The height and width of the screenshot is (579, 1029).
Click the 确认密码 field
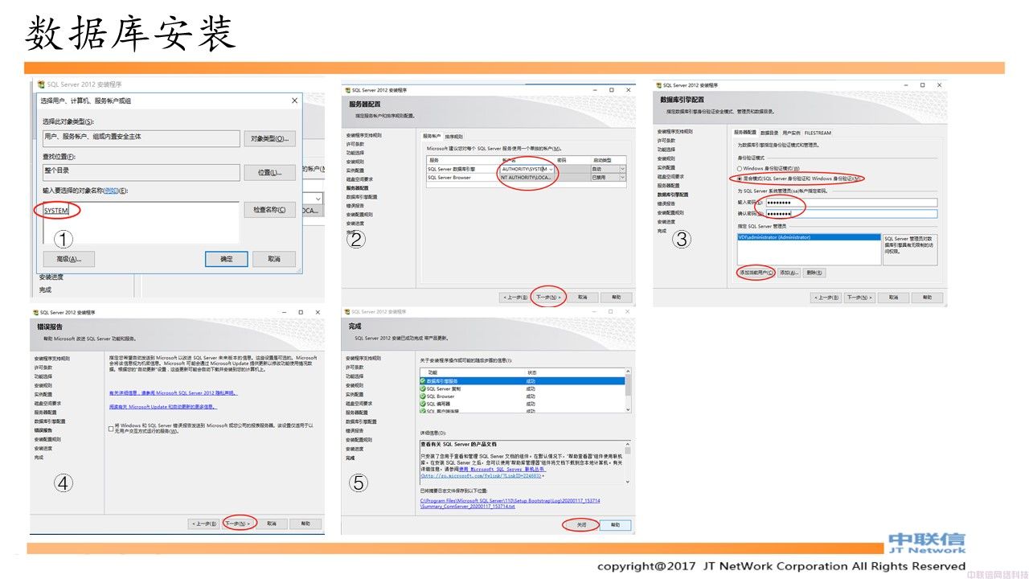[x=851, y=214]
